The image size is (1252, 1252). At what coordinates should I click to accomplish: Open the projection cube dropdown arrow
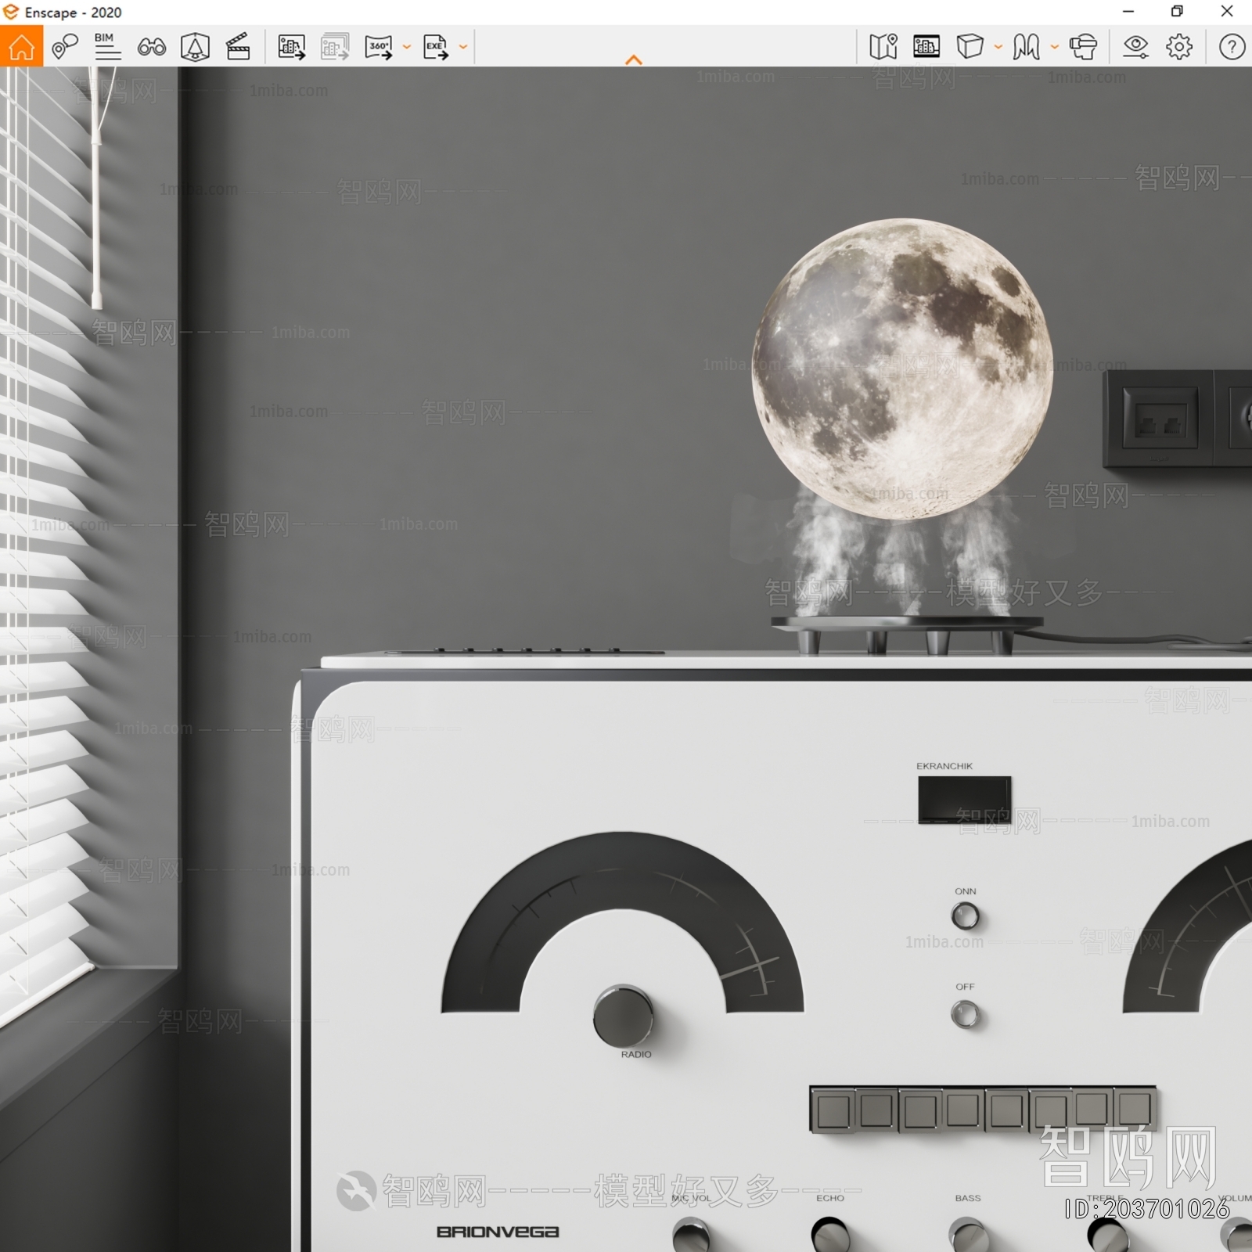(x=998, y=47)
